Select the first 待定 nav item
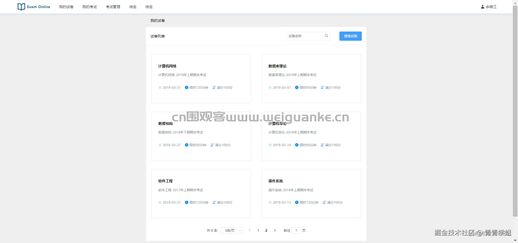This screenshot has height=243, width=518. (x=133, y=7)
